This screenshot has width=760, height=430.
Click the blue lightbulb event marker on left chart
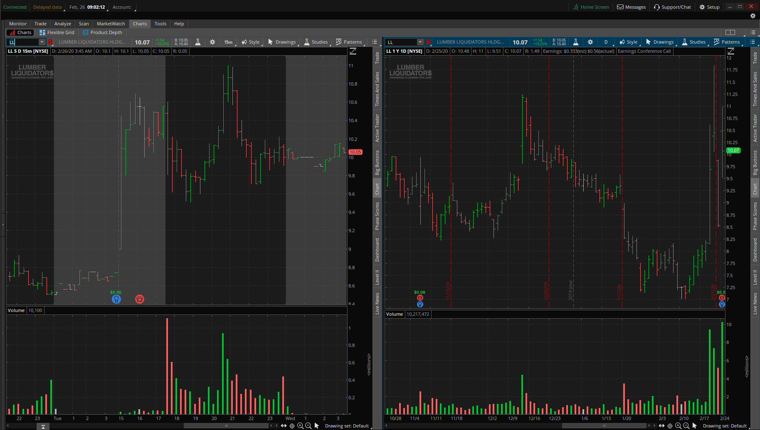click(x=116, y=299)
